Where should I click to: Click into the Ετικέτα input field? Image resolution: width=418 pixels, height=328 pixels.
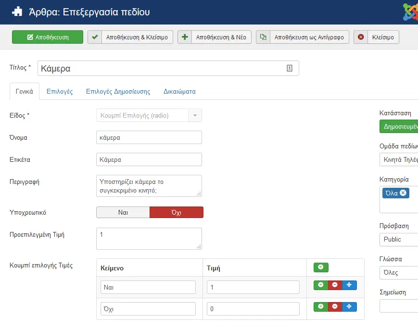(149, 159)
